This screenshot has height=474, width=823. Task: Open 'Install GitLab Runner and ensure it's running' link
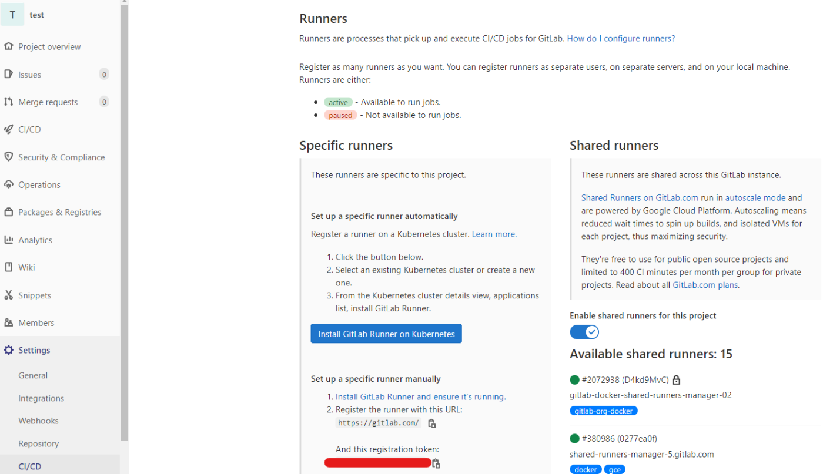pyautogui.click(x=420, y=397)
